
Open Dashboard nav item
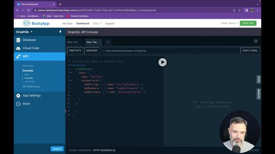[82, 24]
